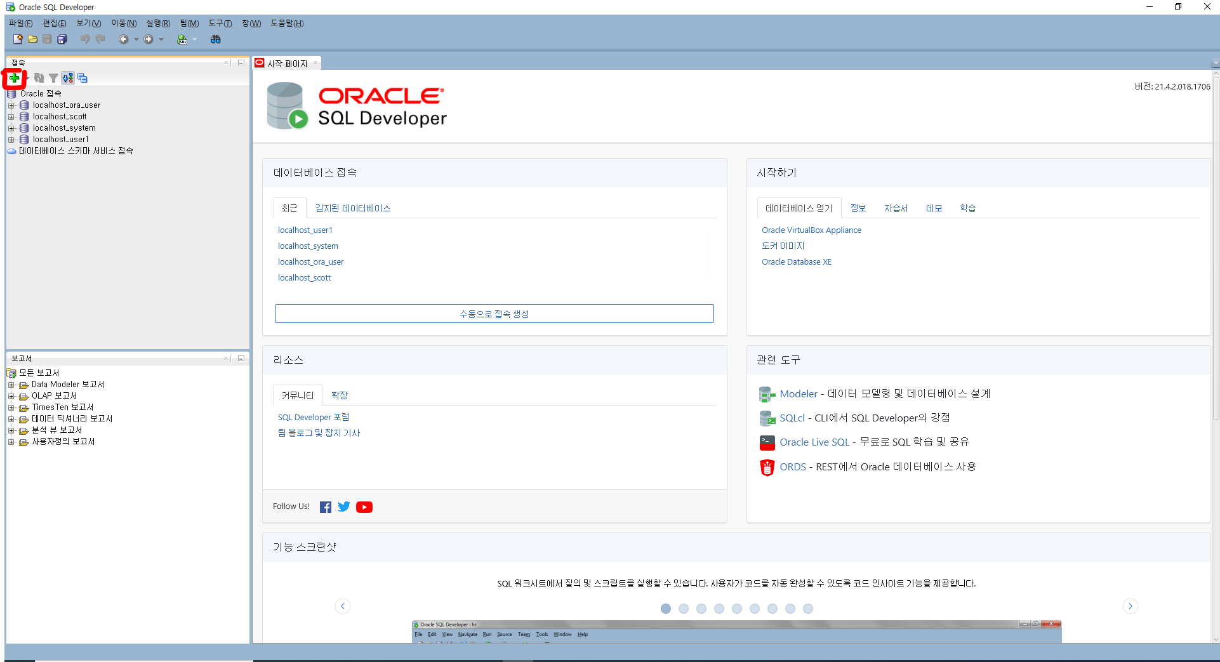This screenshot has width=1220, height=662.
Task: Click the Open folder toolbar icon
Action: coord(32,39)
